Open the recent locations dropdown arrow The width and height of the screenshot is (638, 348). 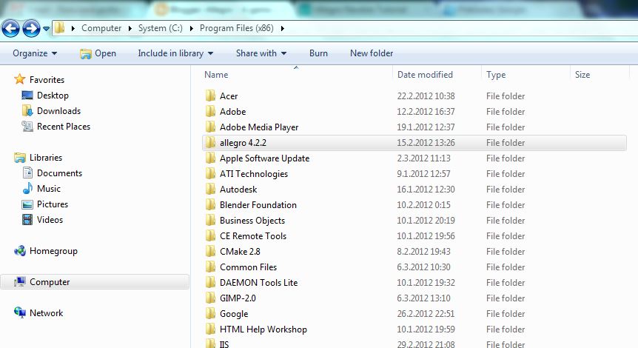[x=47, y=29]
